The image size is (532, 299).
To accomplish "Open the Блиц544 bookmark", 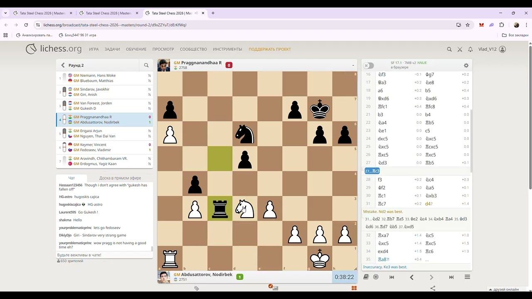I will click(77, 35).
